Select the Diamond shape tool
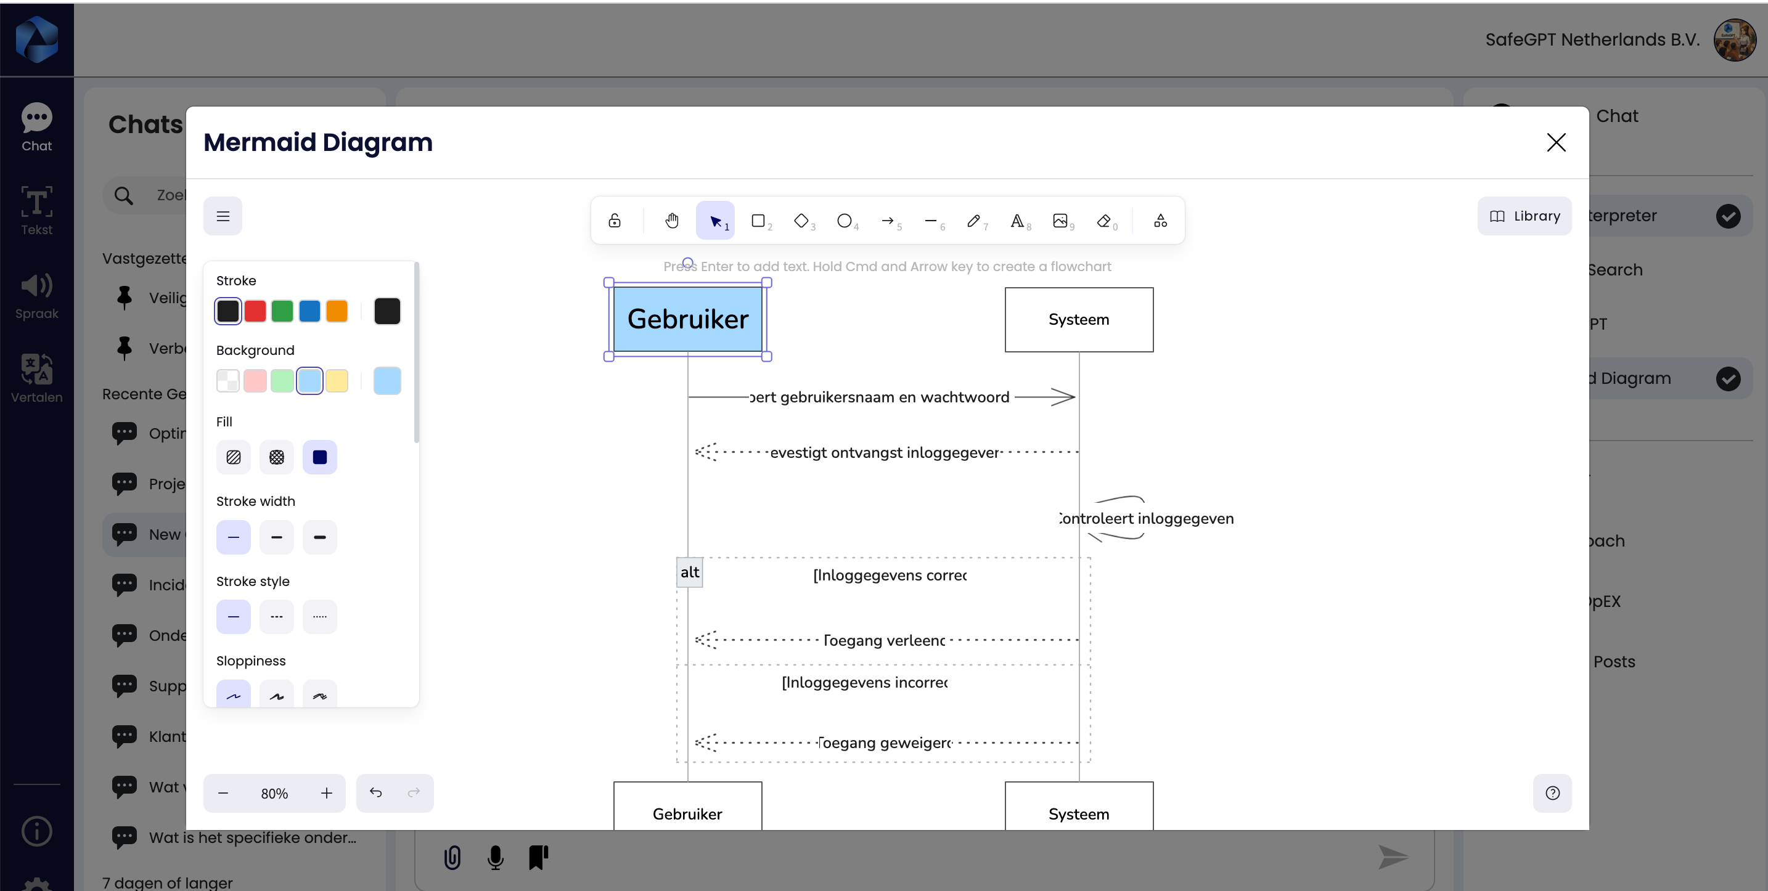The width and height of the screenshot is (1768, 891). (x=801, y=220)
